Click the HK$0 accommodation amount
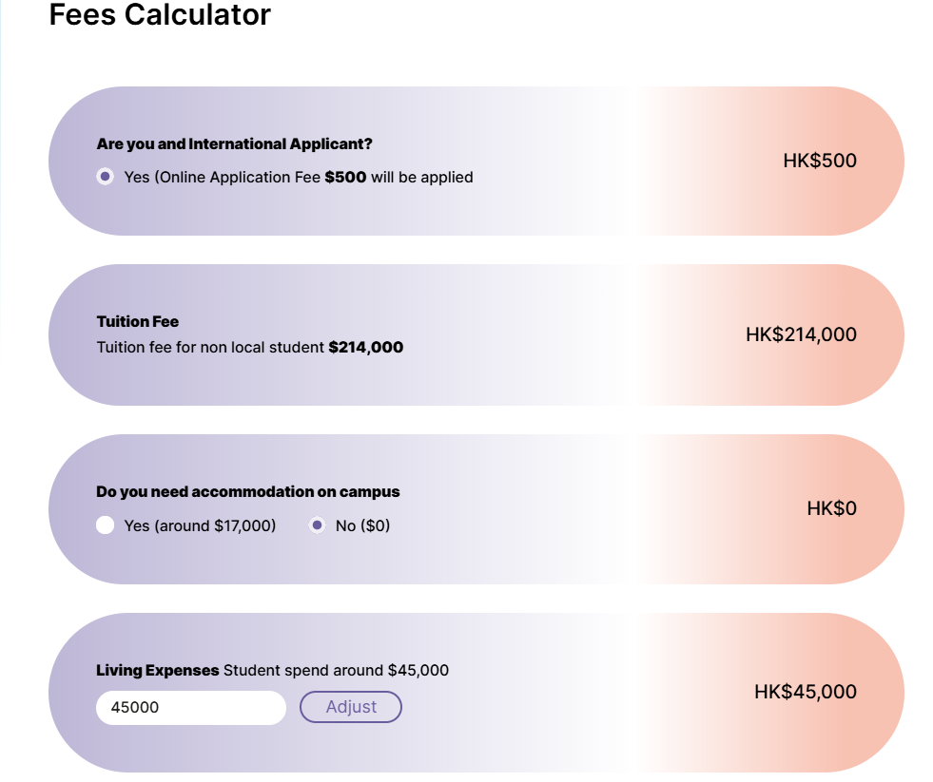933x782 pixels. tap(831, 508)
